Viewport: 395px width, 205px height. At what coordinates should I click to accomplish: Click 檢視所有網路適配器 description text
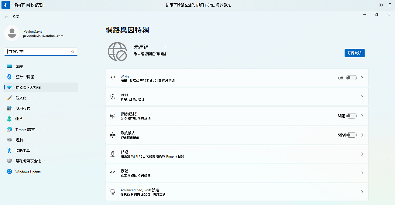point(143,194)
